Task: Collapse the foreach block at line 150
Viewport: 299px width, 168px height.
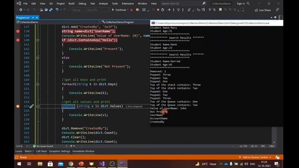Action: (38, 84)
